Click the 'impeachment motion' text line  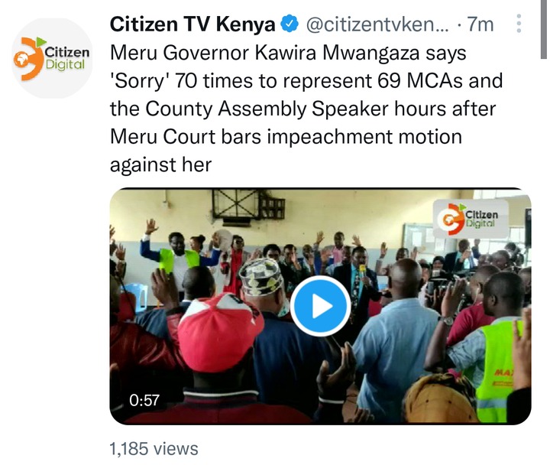pos(364,136)
